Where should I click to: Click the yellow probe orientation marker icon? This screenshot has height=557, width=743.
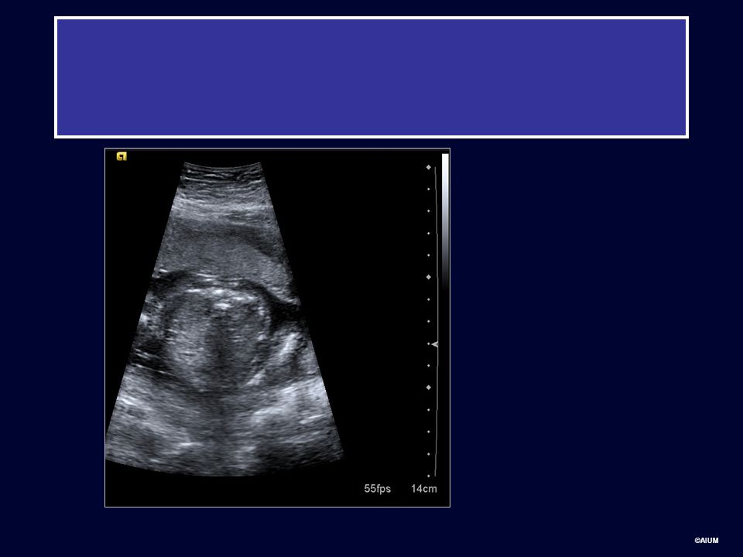122,156
